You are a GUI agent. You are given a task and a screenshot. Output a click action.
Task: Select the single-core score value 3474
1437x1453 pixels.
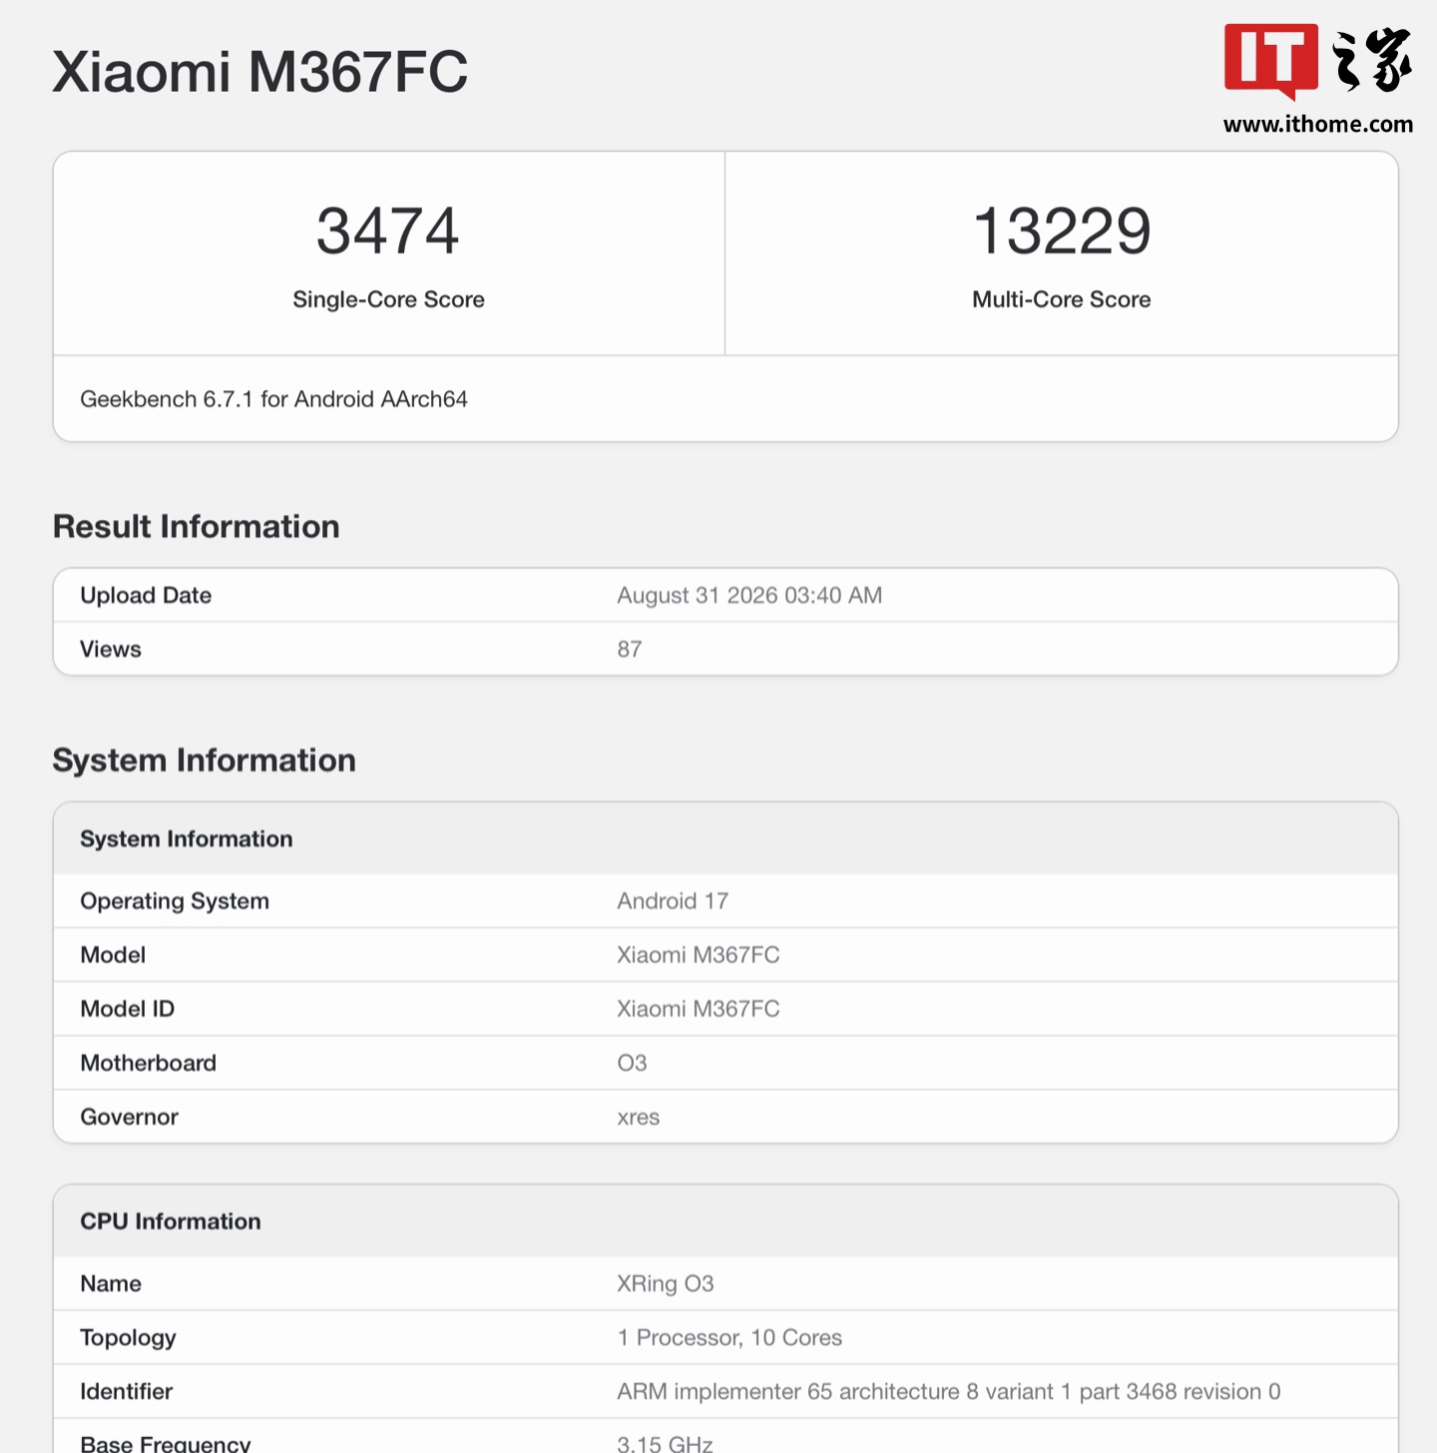point(388,231)
